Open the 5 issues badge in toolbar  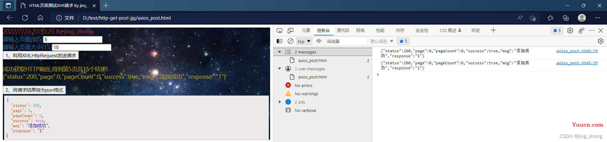coord(557,31)
